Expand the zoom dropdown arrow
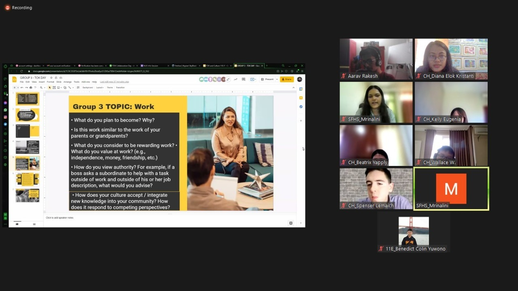The image size is (518, 291). 45,87
